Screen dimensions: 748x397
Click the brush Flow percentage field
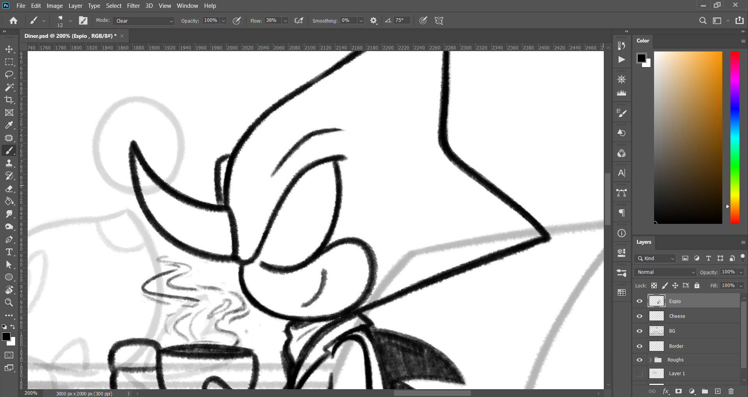pyautogui.click(x=272, y=21)
